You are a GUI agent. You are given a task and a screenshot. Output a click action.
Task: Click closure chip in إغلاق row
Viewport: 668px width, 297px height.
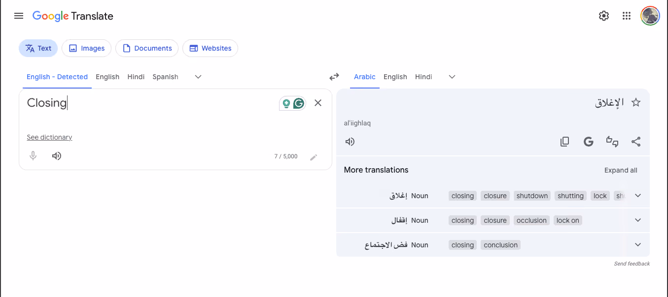(495, 196)
